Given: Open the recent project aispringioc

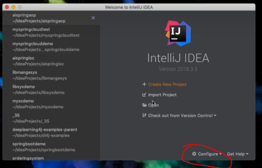Looking at the screenshot, I should tap(51, 61).
